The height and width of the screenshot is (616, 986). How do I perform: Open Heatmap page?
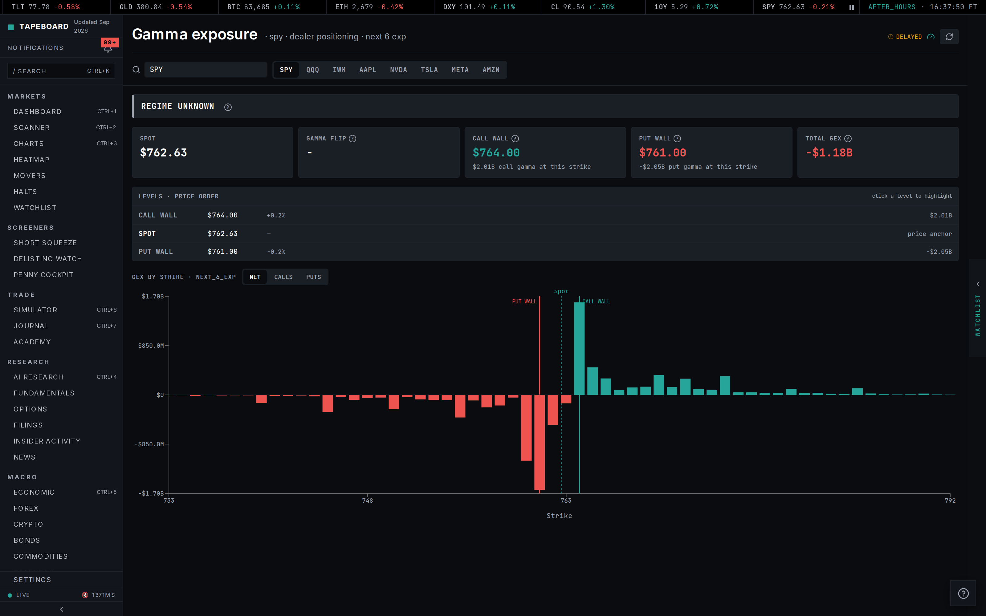point(62,160)
